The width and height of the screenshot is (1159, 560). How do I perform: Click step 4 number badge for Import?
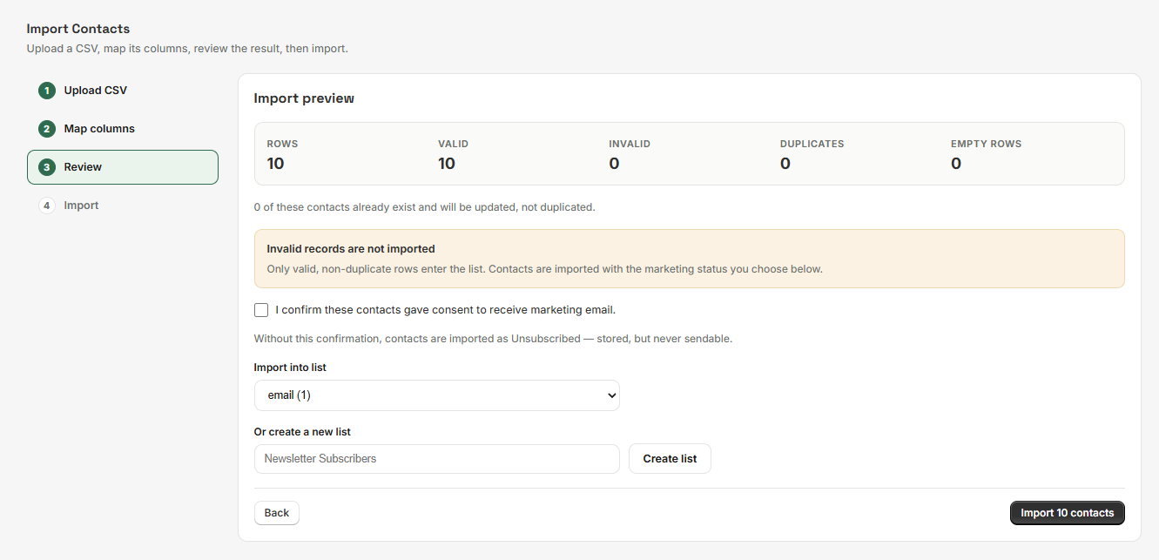point(47,206)
